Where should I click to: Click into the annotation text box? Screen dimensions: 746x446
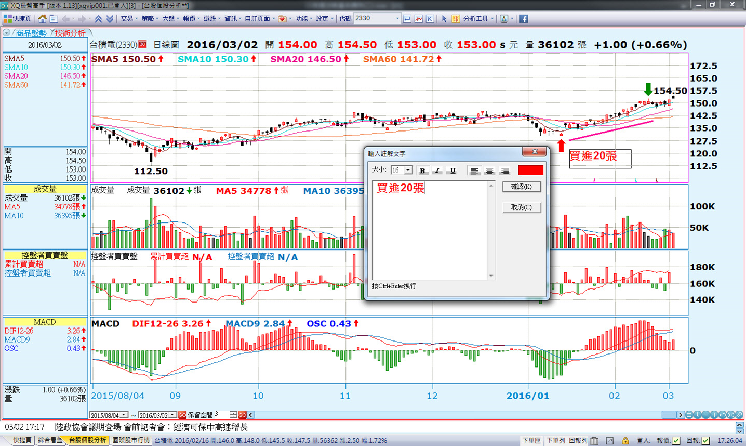pyautogui.click(x=430, y=230)
